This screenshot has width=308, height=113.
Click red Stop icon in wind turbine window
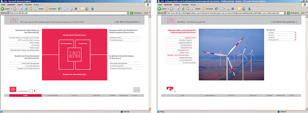[178, 9]
